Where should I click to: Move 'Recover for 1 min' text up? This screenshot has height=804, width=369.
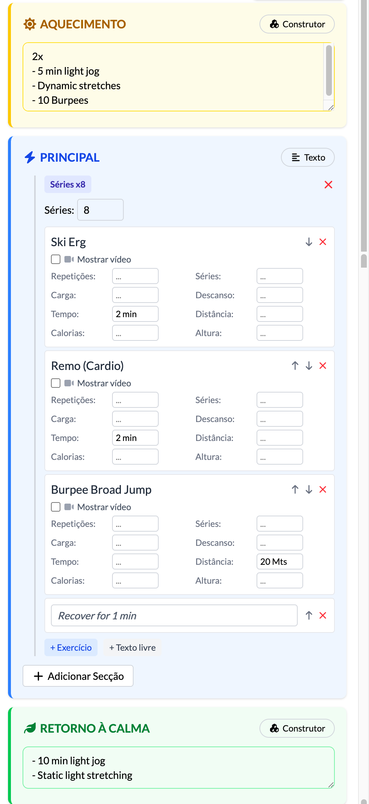click(x=309, y=616)
